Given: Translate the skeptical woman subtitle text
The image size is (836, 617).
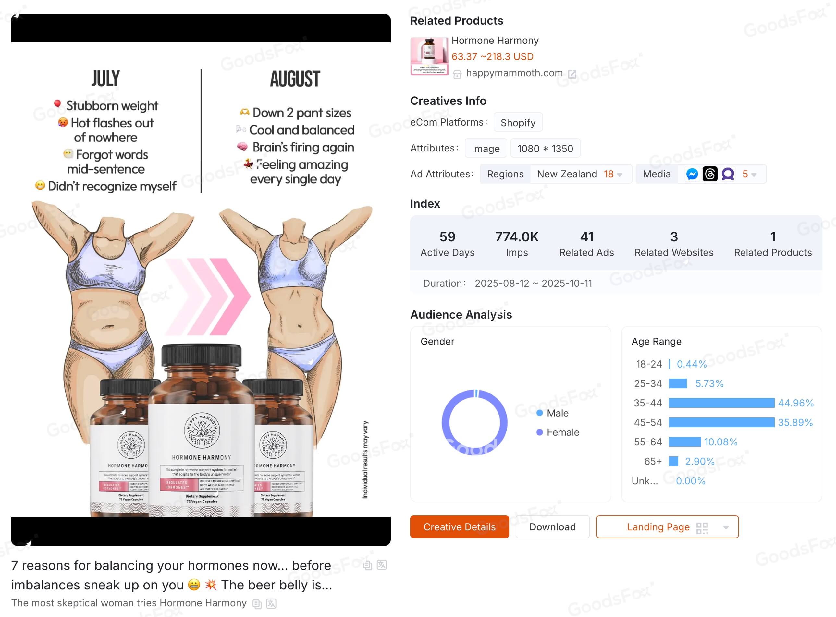Looking at the screenshot, I should pyautogui.click(x=271, y=603).
